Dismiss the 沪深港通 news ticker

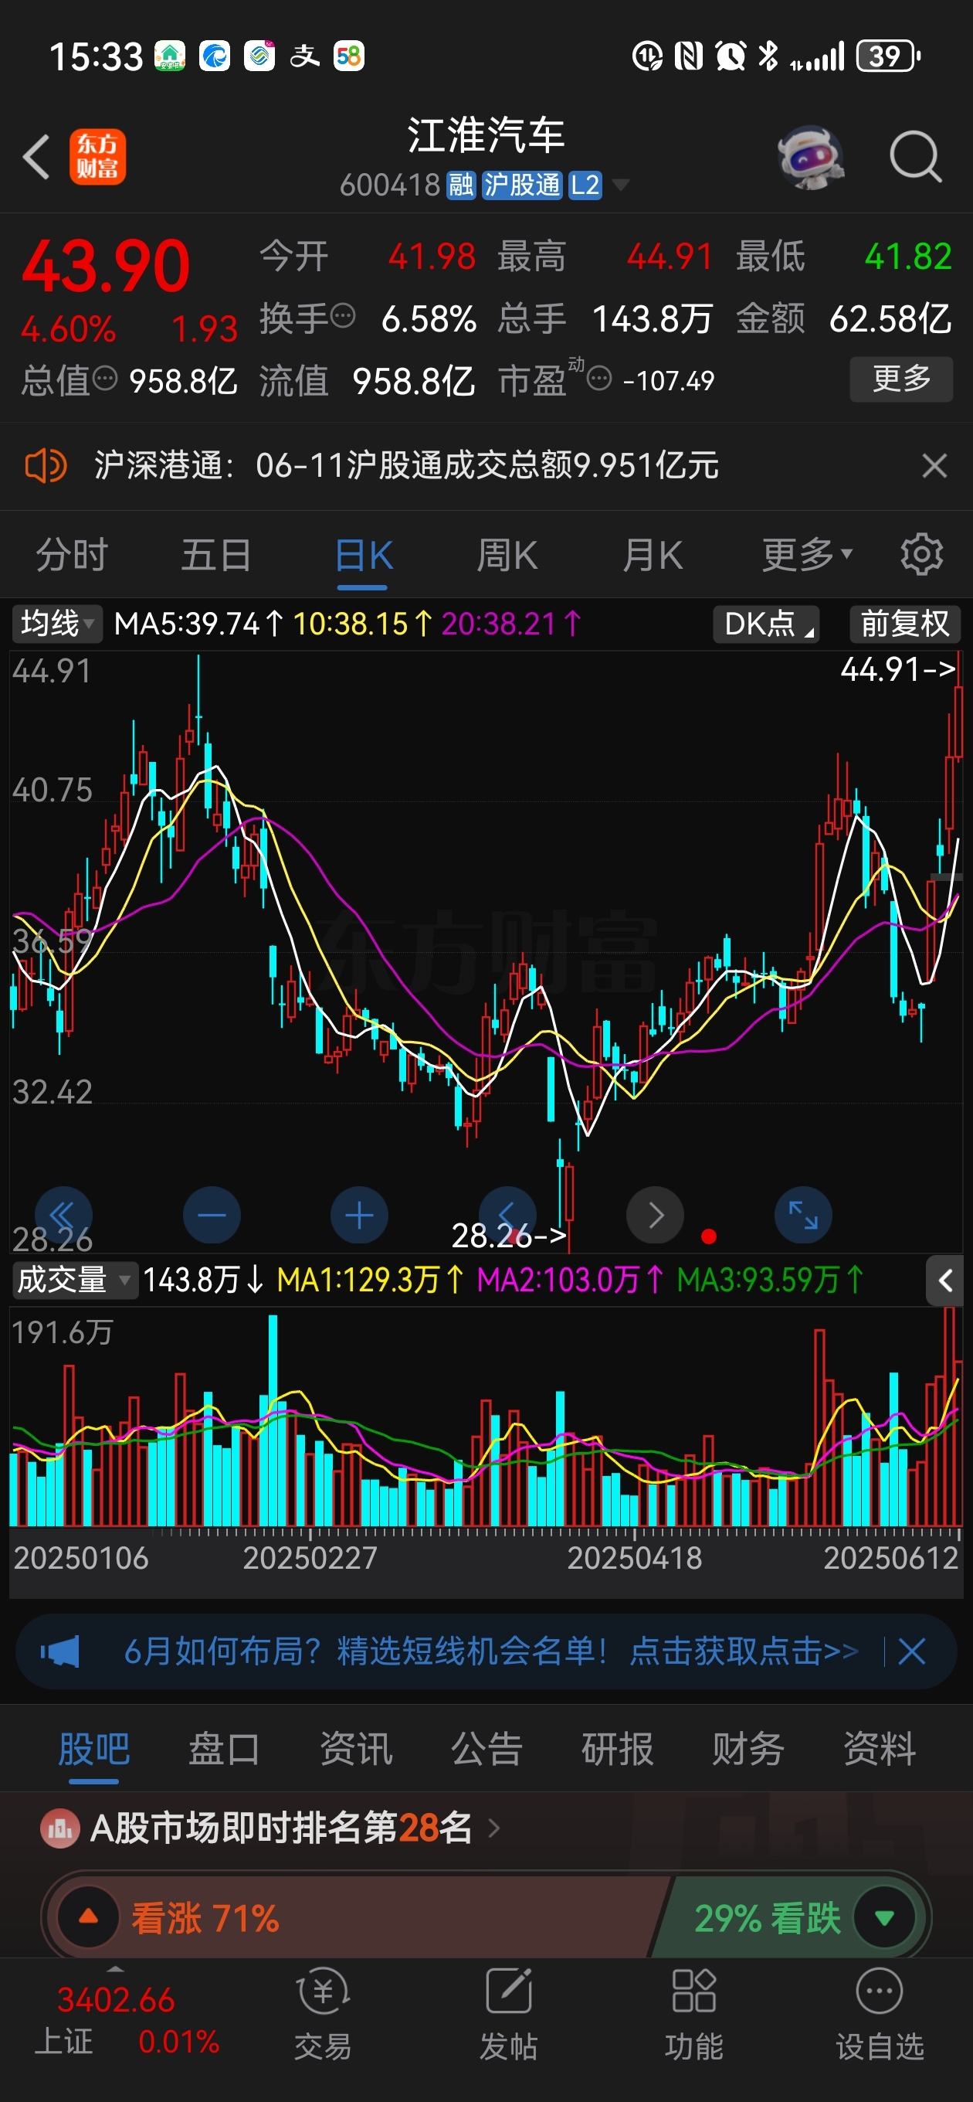(934, 466)
